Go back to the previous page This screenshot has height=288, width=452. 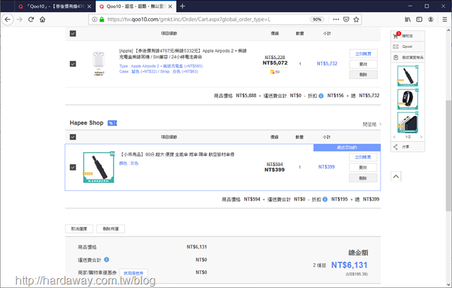click(8, 20)
